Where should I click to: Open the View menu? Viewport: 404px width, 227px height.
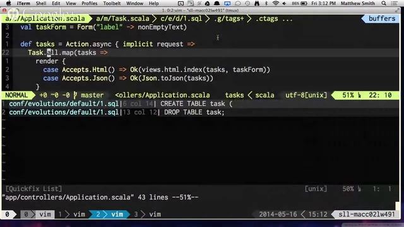click(71, 3)
